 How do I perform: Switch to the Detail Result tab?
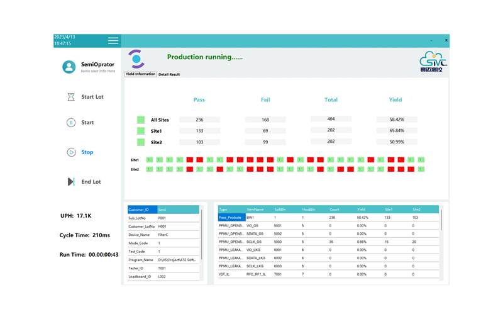[x=169, y=74]
